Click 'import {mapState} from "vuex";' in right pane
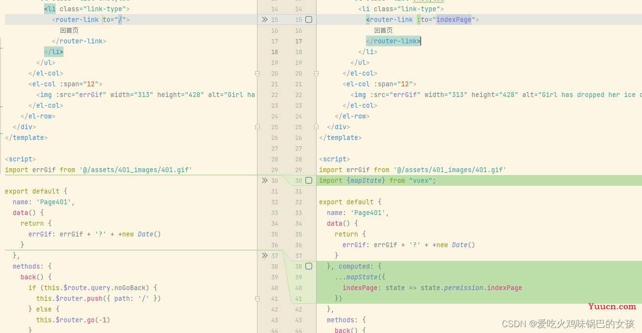The image size is (642, 333). pyautogui.click(x=377, y=180)
